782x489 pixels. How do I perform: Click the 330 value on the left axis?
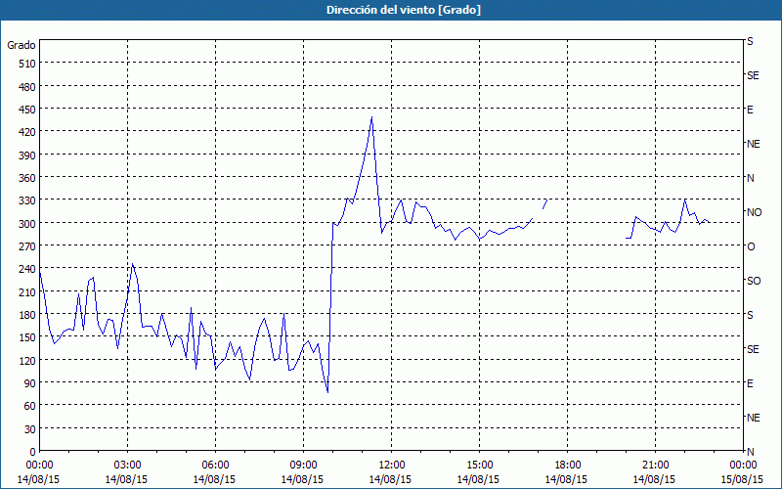tap(27, 200)
